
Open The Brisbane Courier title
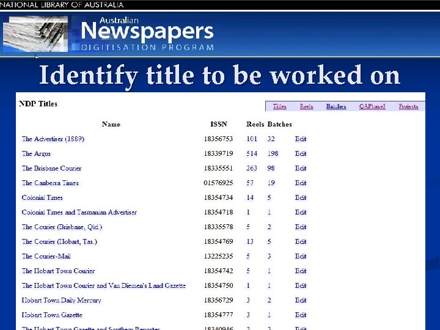point(51,168)
